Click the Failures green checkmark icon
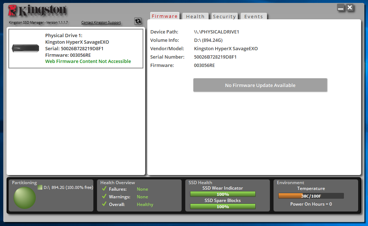The width and height of the screenshot is (368, 226). pyautogui.click(x=104, y=189)
